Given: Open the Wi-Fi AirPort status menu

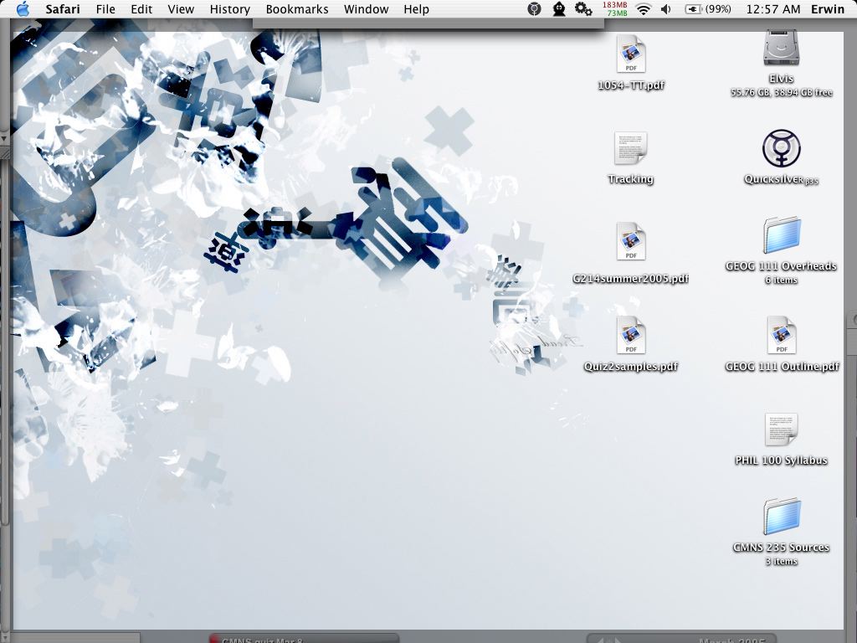Looking at the screenshot, I should 644,9.
